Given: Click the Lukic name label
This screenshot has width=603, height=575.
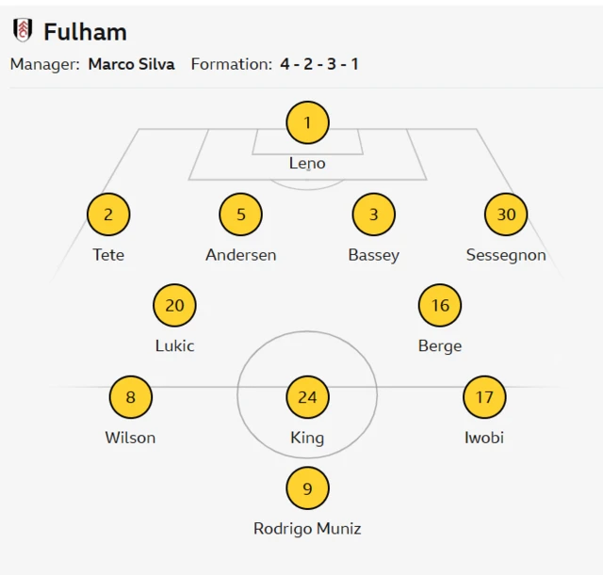Looking at the screenshot, I should point(174,345).
